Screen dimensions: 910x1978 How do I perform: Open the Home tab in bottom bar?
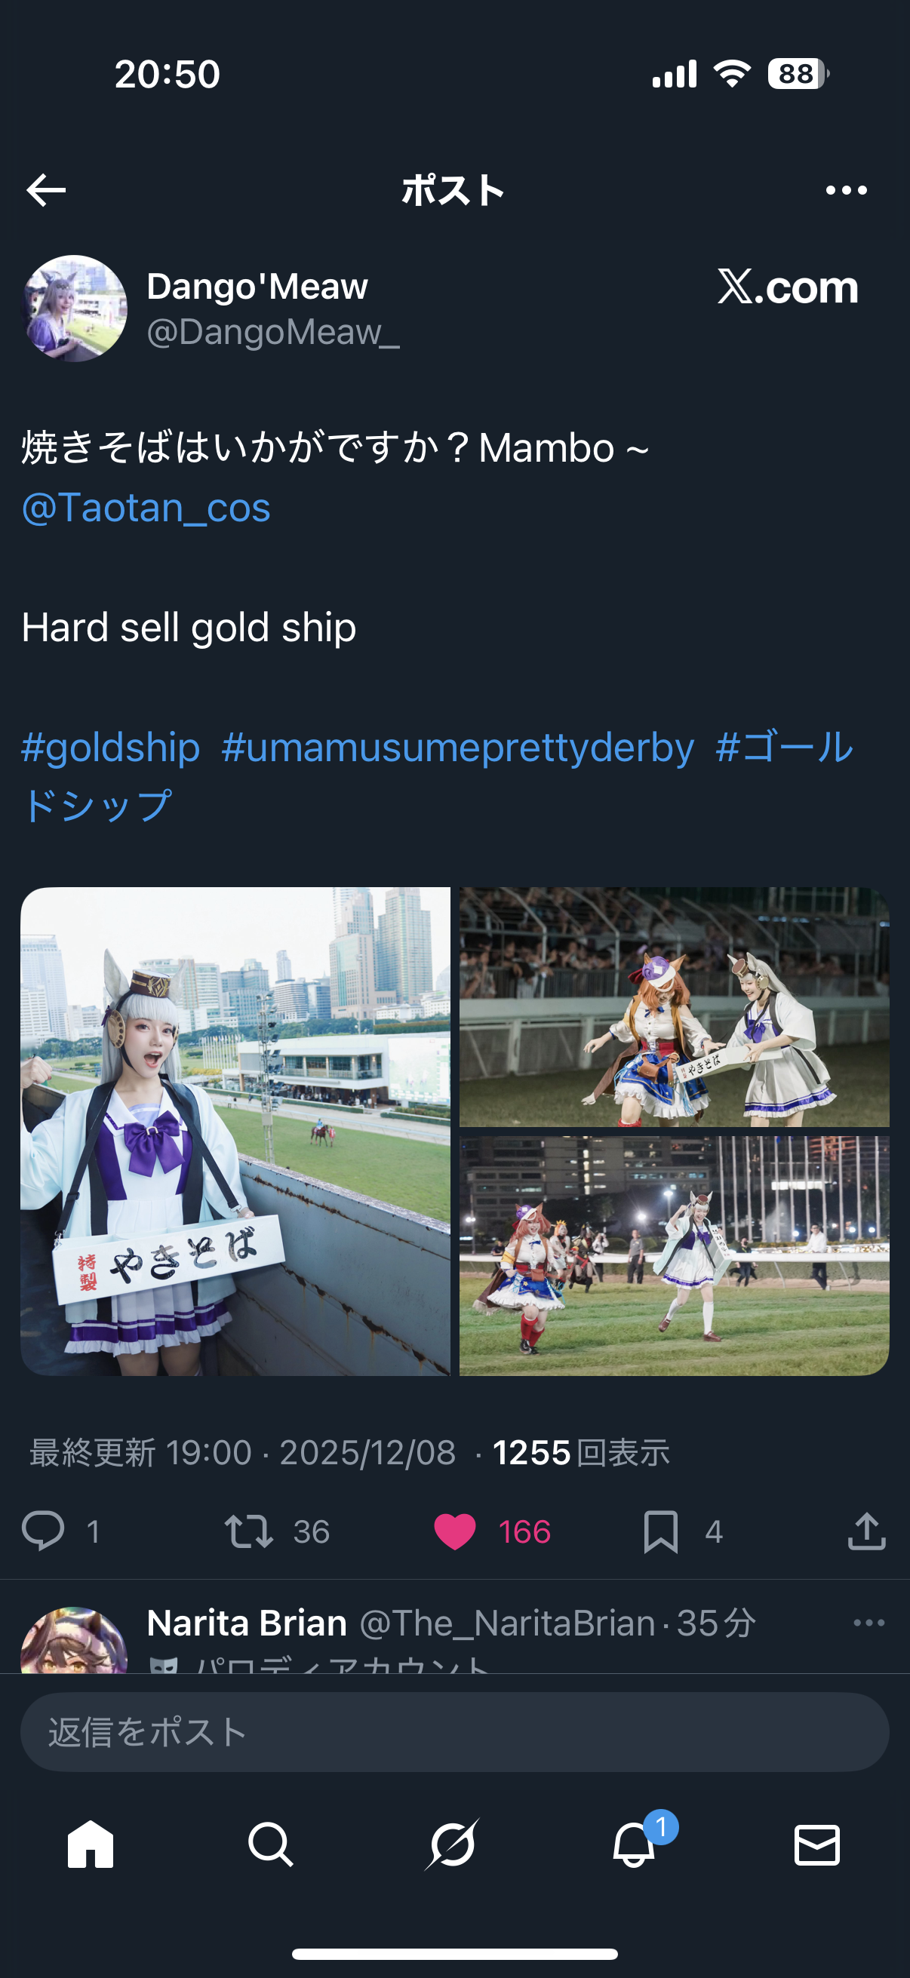point(91,1844)
